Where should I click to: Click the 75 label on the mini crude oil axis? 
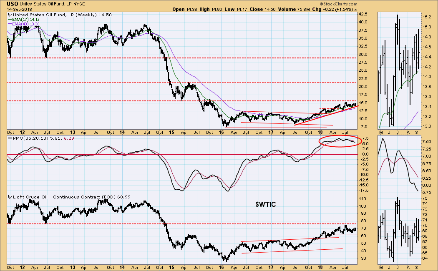(425, 198)
